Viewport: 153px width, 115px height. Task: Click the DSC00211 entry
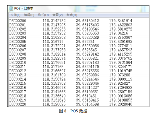pyautogui.click(x=17, y=67)
